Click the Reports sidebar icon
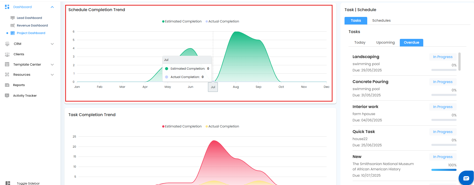The height and width of the screenshot is (185, 474). (7, 85)
